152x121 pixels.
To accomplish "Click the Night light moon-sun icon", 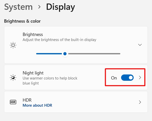I will (13, 78).
